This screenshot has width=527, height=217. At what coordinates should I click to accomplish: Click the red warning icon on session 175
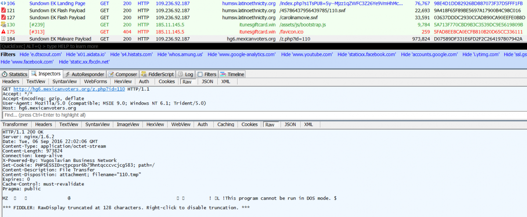click(4, 32)
